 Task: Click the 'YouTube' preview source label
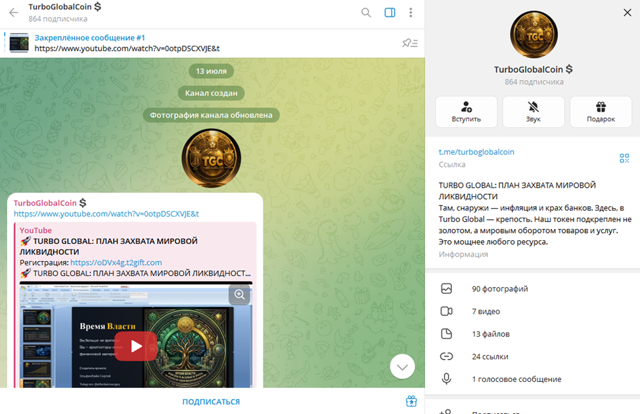35,230
